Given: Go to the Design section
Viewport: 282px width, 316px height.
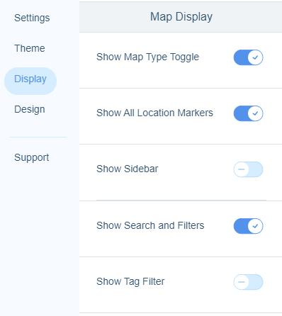Looking at the screenshot, I should point(30,109).
